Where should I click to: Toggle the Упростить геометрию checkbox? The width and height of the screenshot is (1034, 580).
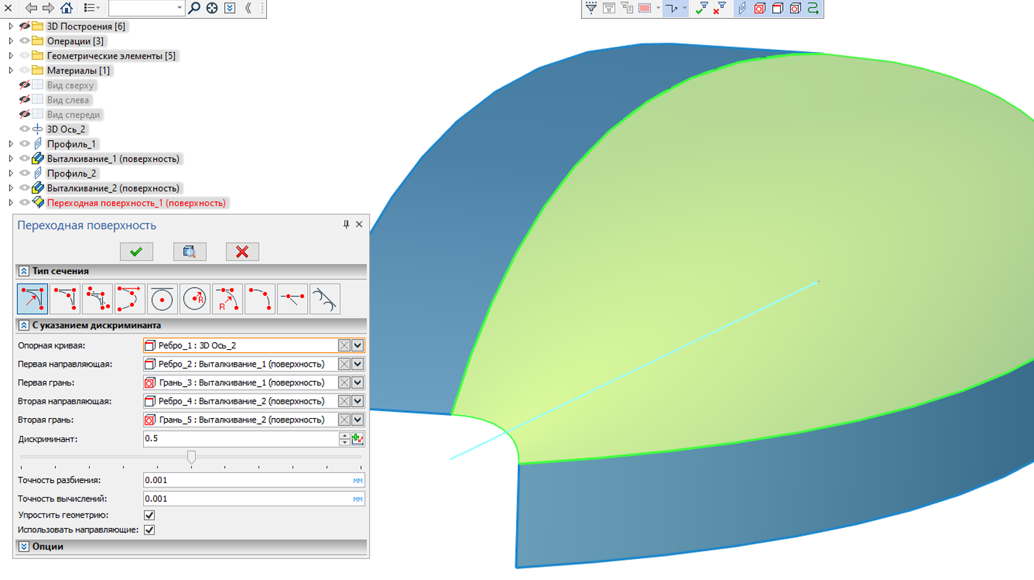pos(149,515)
